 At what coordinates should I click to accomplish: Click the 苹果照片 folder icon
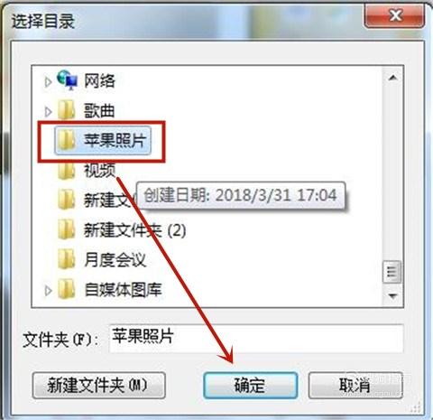click(x=67, y=140)
